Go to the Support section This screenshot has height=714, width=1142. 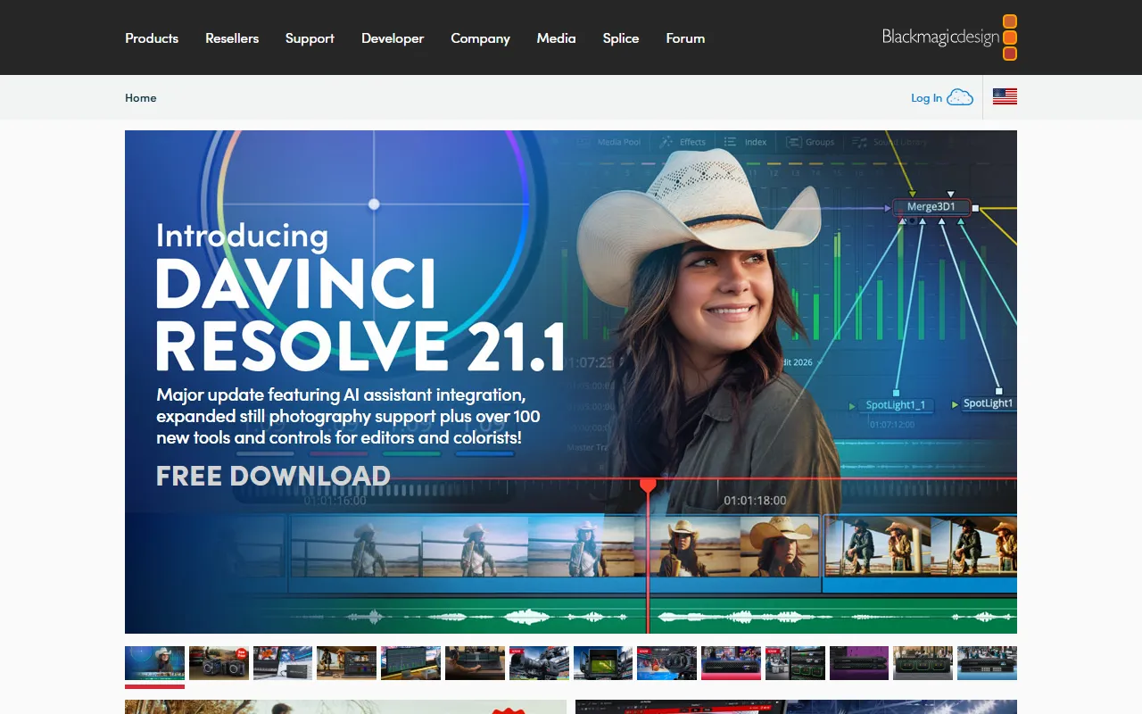(310, 38)
